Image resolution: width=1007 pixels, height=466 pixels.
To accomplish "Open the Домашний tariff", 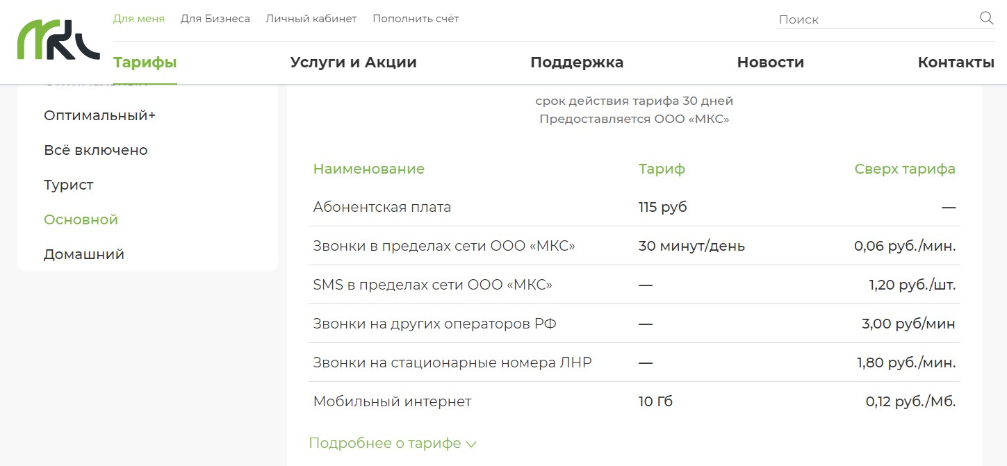I will (x=84, y=254).
